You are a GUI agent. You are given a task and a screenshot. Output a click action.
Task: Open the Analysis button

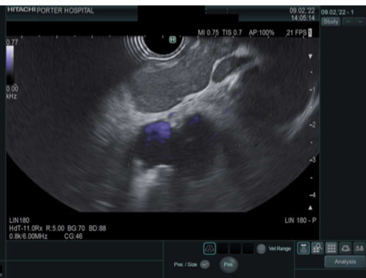tap(345, 262)
